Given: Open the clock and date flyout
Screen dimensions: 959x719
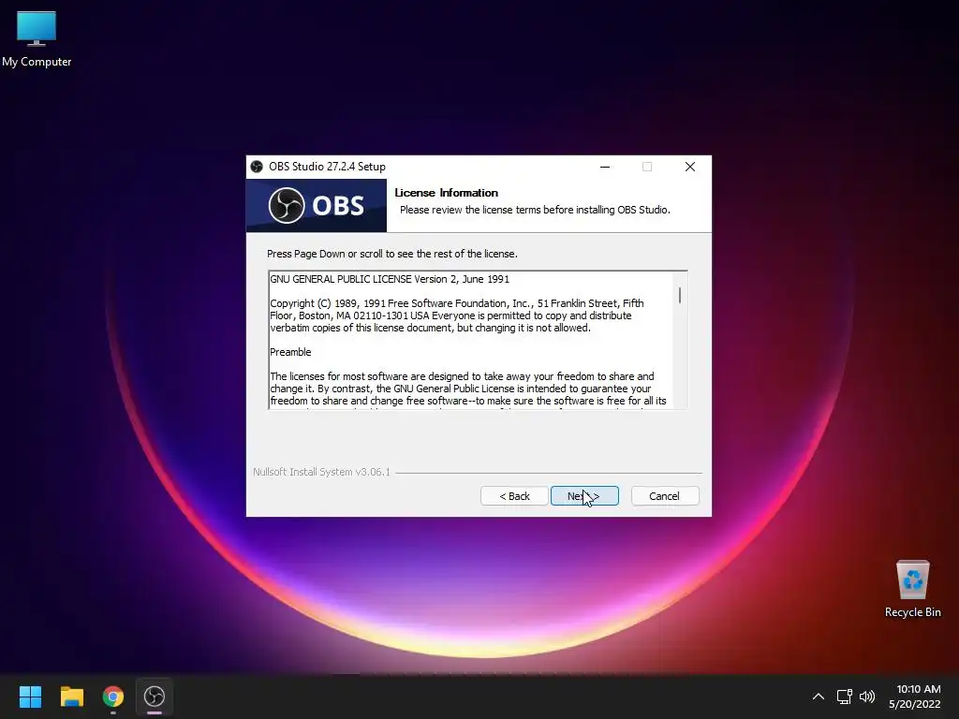Looking at the screenshot, I should click(915, 697).
